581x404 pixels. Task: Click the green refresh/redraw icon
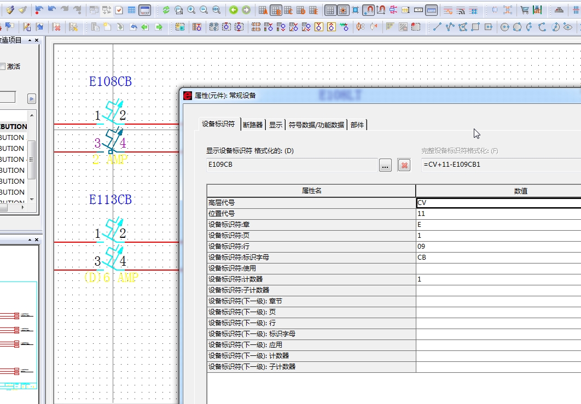[x=166, y=10]
